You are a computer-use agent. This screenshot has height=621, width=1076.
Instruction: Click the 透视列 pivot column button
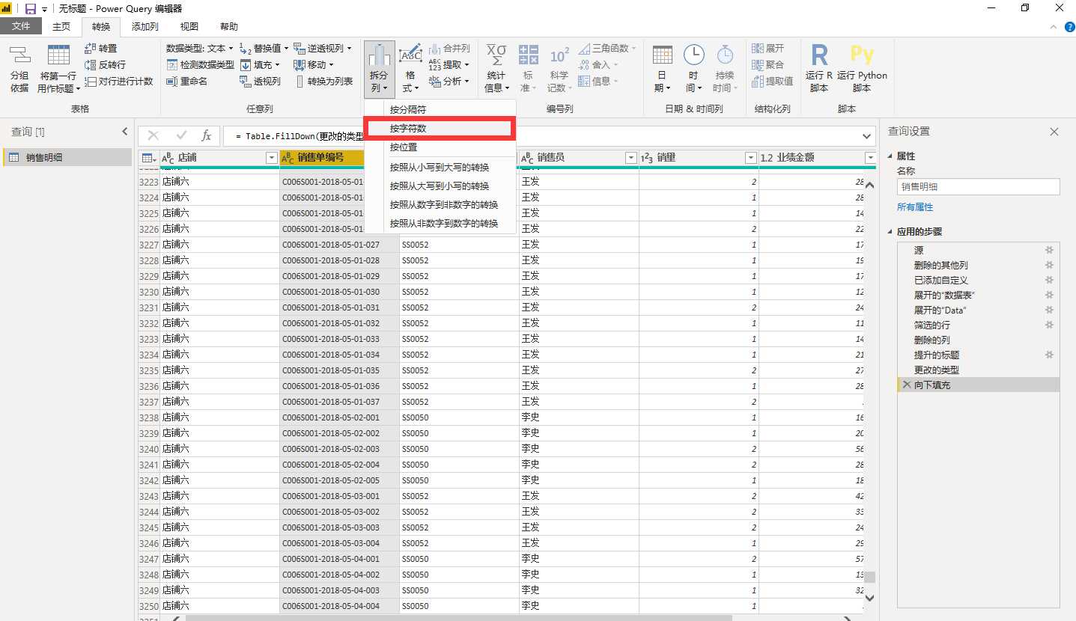coord(260,81)
